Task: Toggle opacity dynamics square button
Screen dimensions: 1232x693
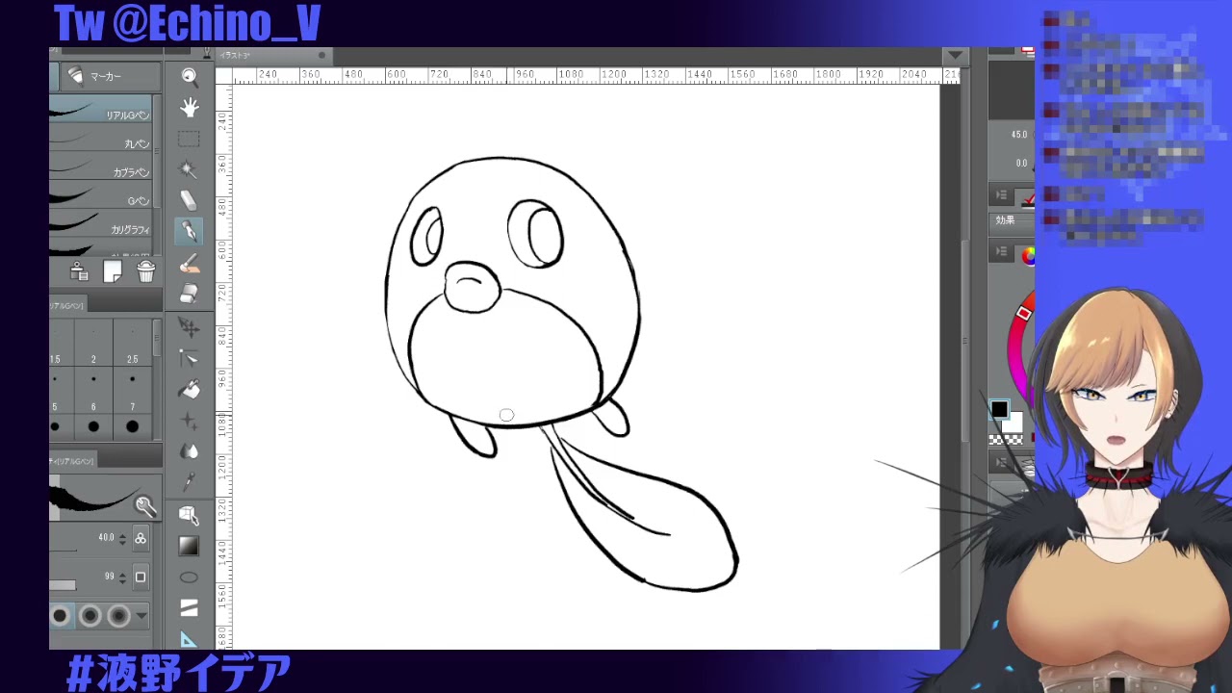Action: (141, 577)
